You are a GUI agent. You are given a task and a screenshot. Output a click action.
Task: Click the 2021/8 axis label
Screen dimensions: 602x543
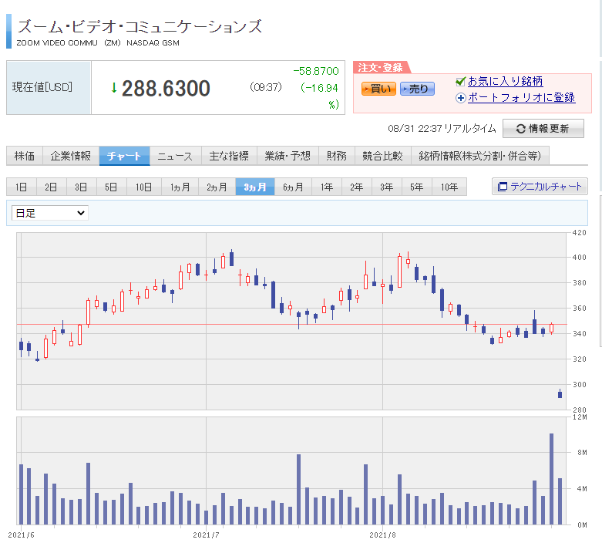coord(382,535)
